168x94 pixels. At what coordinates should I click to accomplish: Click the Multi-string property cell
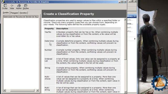tap(50, 90)
